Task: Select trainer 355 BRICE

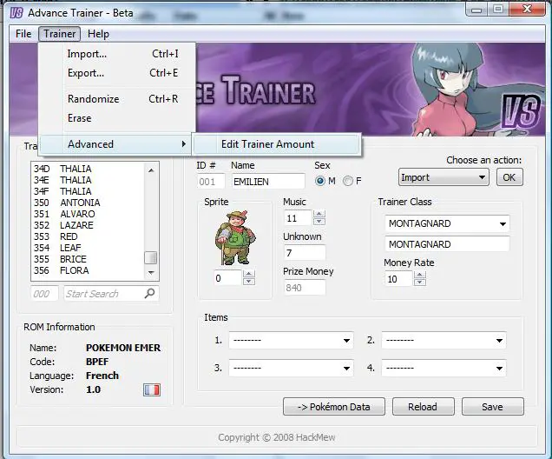Action: (x=88, y=259)
